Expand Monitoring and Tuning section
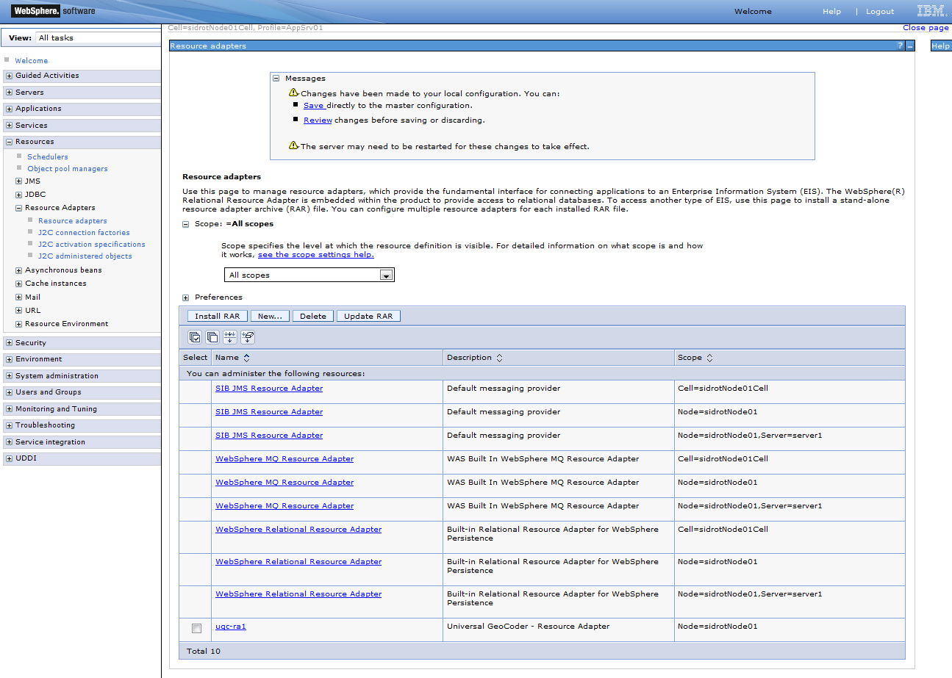Image resolution: width=952 pixels, height=678 pixels. click(9, 409)
